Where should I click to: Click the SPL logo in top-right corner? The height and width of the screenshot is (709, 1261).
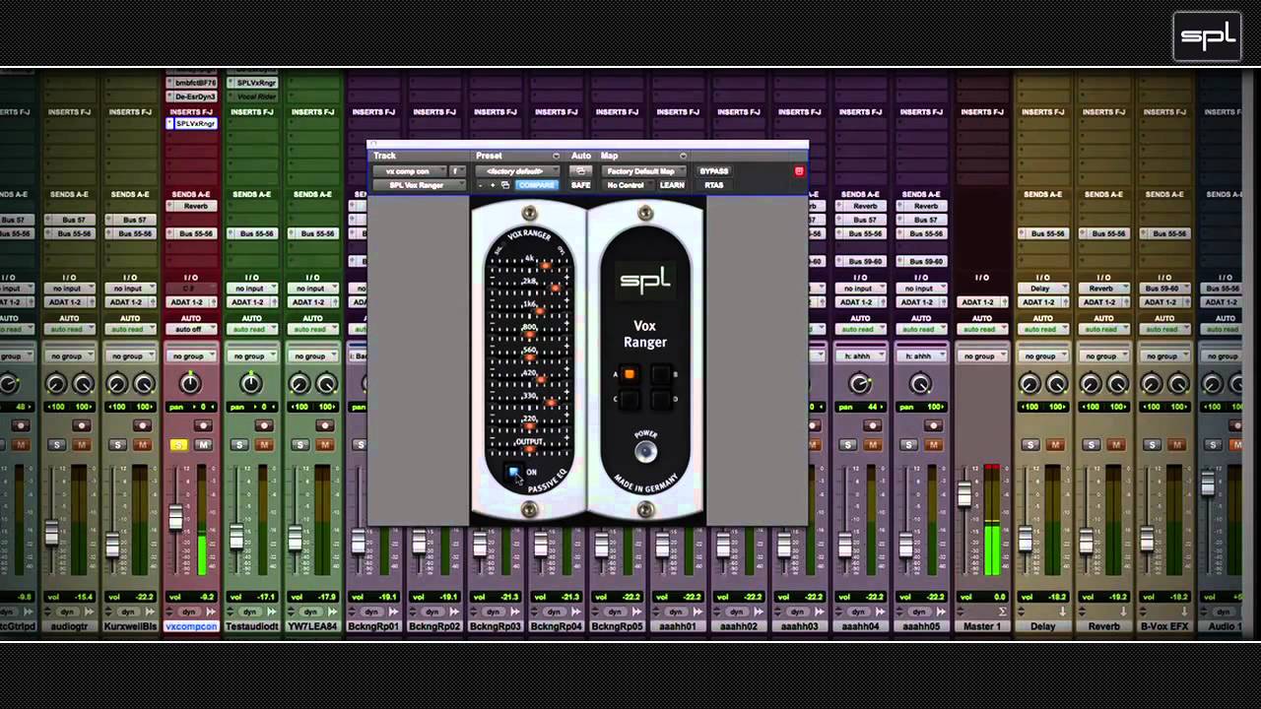1208,37
